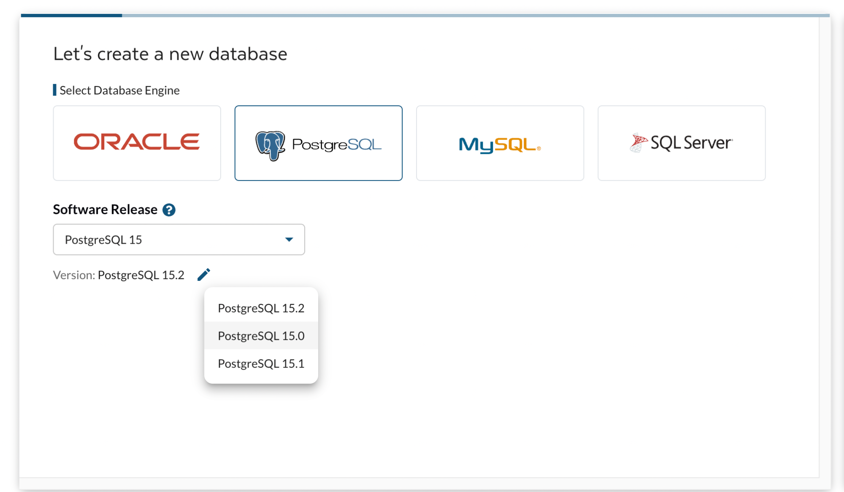Select the PostgreSQL engine card
The width and height of the screenshot is (844, 492).
coord(318,143)
